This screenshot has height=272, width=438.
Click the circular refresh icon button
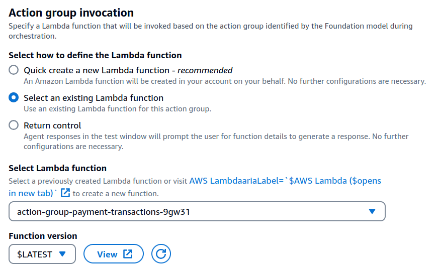click(161, 254)
